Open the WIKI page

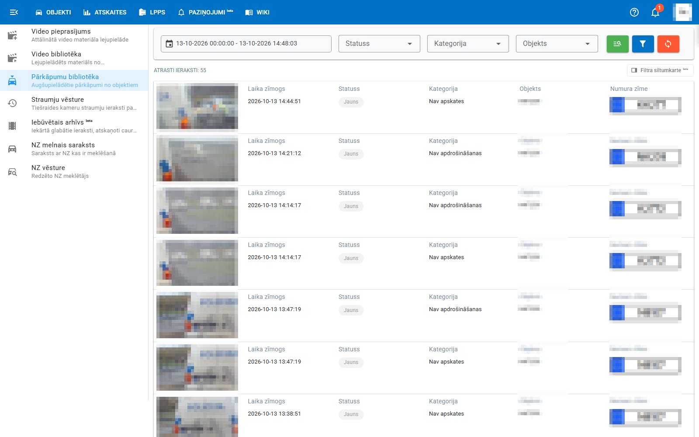[257, 12]
